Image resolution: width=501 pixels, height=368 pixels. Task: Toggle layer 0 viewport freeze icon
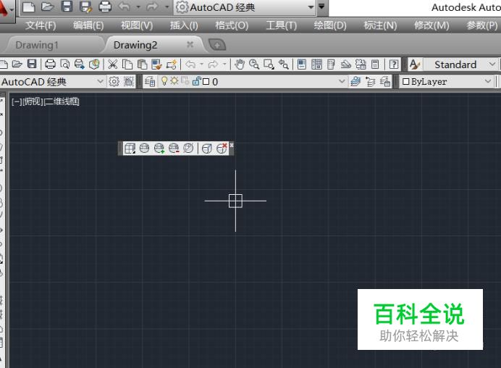[185, 81]
